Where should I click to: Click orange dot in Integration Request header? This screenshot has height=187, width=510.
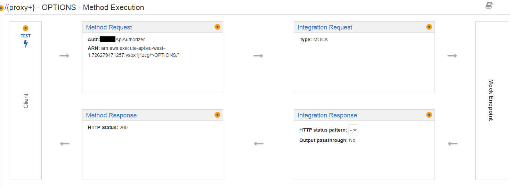(429, 27)
